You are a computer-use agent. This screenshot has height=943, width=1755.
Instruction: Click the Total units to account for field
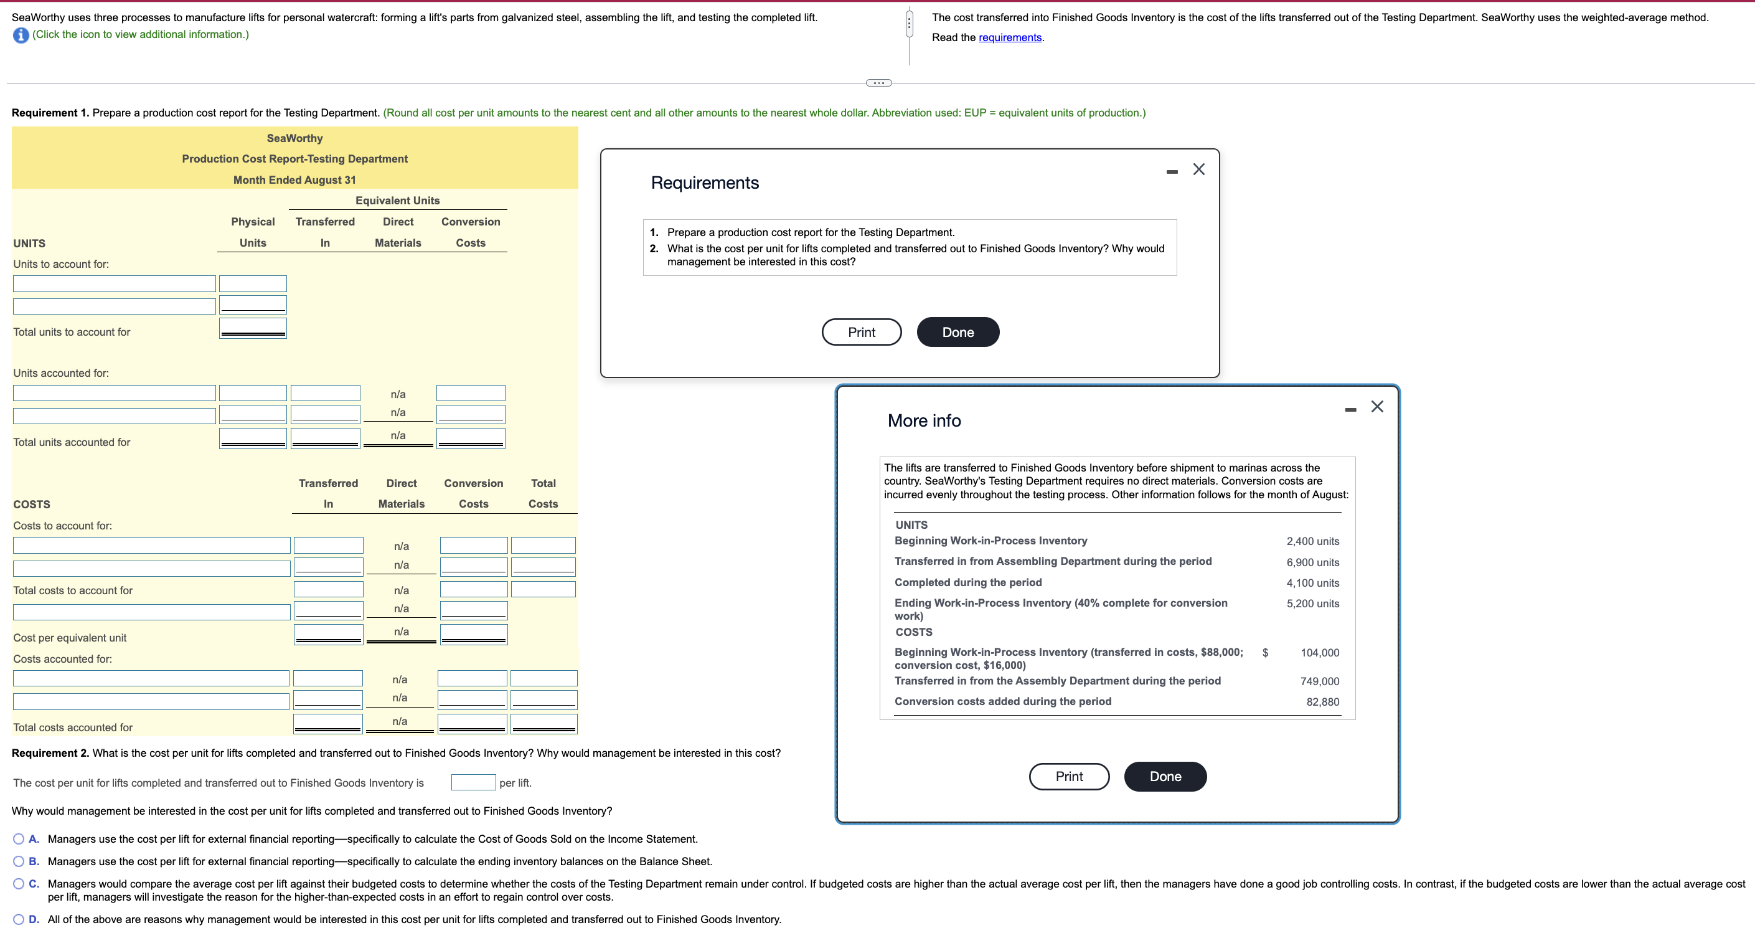tap(252, 328)
